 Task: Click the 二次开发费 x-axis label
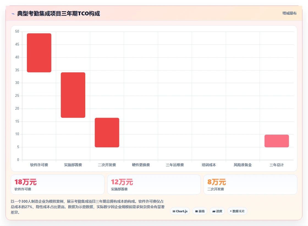click(107, 165)
